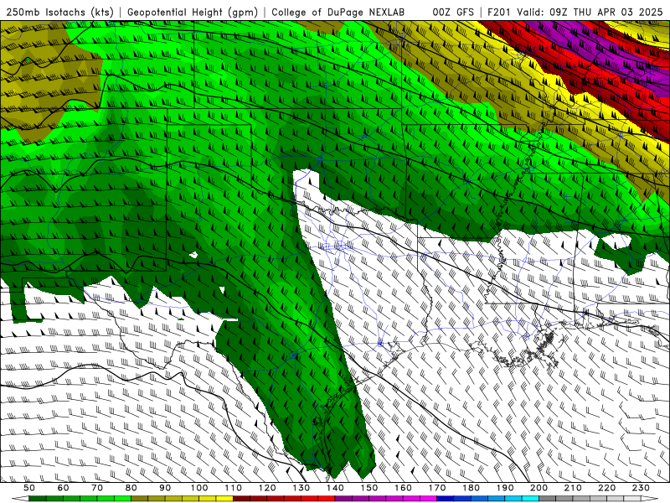The width and height of the screenshot is (670, 503).
Task: Click the legend value 100
Action: (199, 488)
